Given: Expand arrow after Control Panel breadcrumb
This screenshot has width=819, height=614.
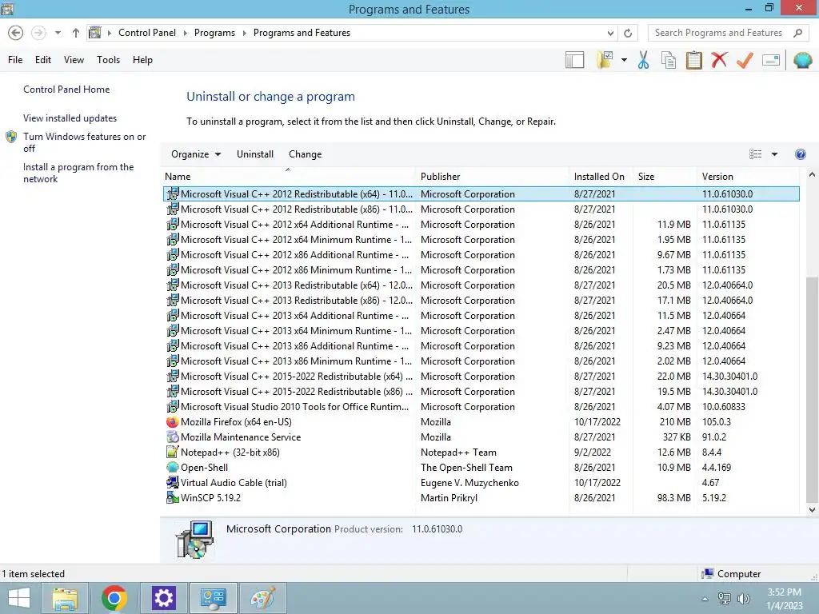Looking at the screenshot, I should 185,33.
